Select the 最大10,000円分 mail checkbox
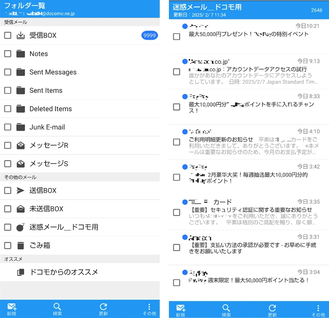Screen dimensions: 329x318 pyautogui.click(x=177, y=107)
